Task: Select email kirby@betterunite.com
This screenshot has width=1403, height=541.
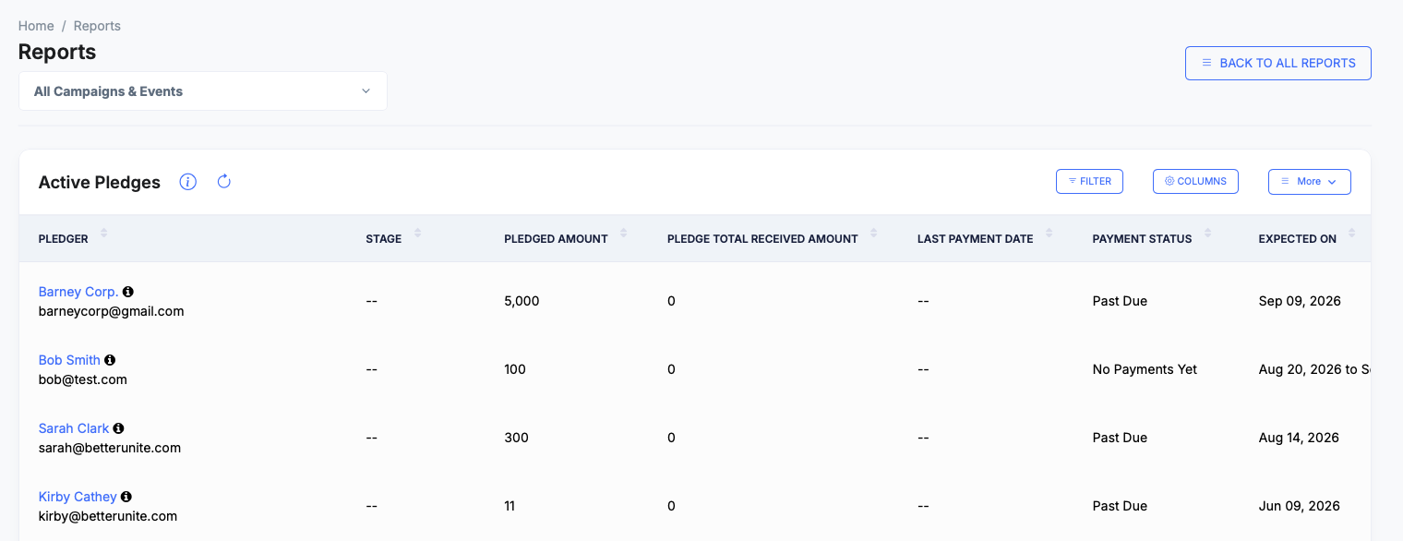Action: point(108,516)
